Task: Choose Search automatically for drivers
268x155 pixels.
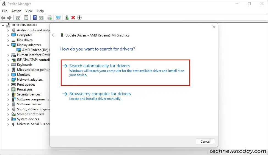Action: 125,73
